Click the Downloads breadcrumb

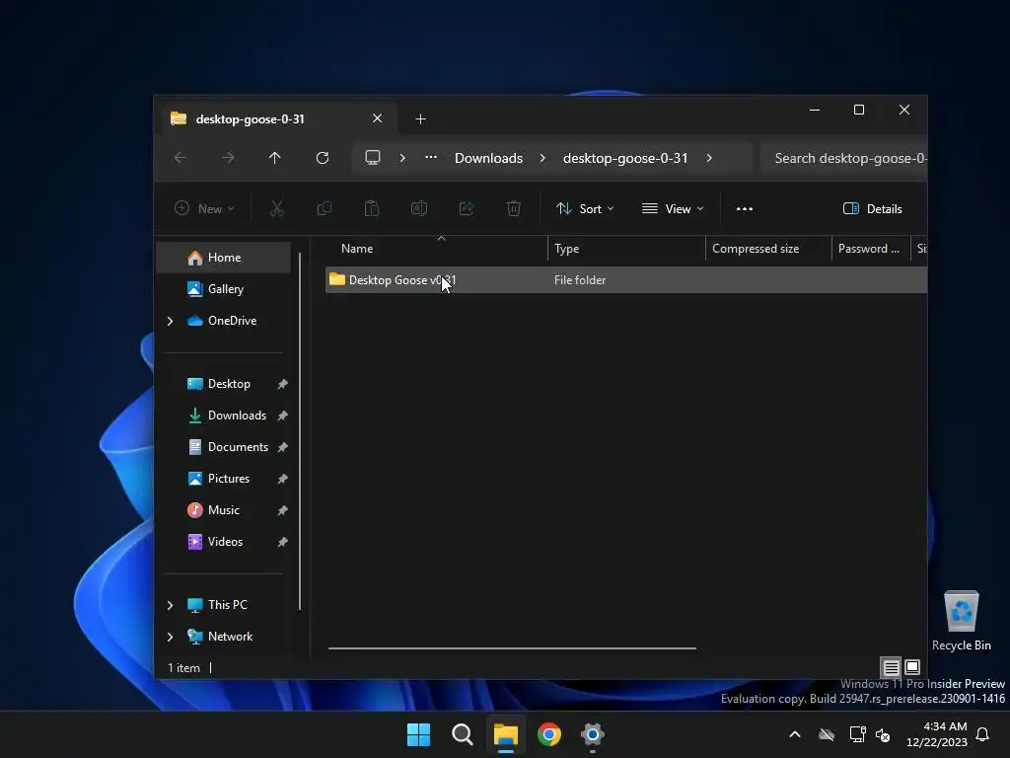point(488,158)
